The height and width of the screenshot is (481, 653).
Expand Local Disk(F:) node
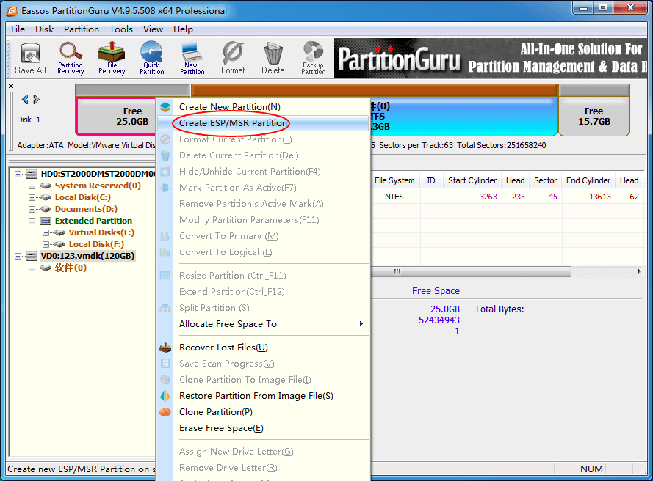[46, 244]
